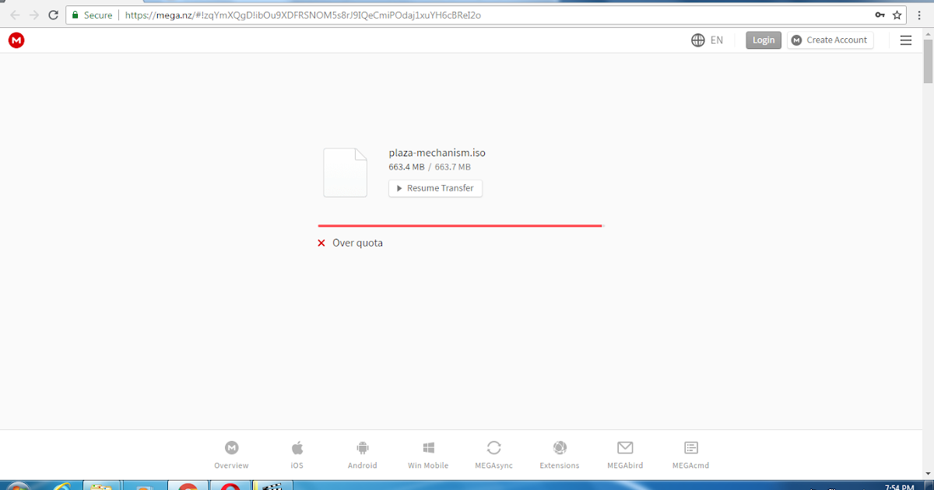Click the Over quota status text

pos(357,243)
